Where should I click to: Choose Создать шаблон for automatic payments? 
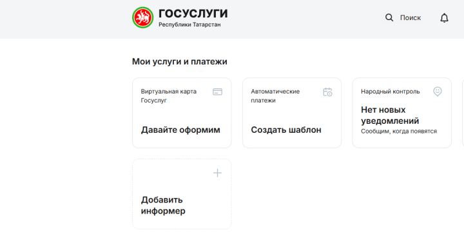(x=286, y=130)
